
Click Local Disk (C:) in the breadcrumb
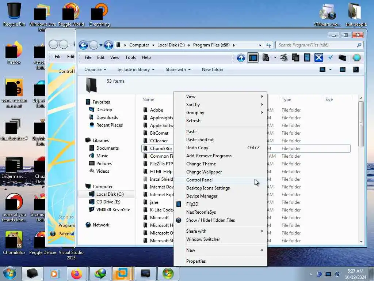171,45
